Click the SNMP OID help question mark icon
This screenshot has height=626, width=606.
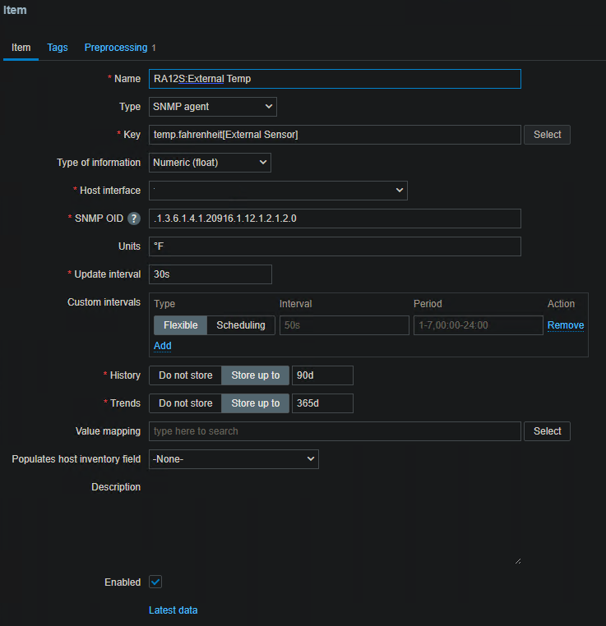coord(134,219)
